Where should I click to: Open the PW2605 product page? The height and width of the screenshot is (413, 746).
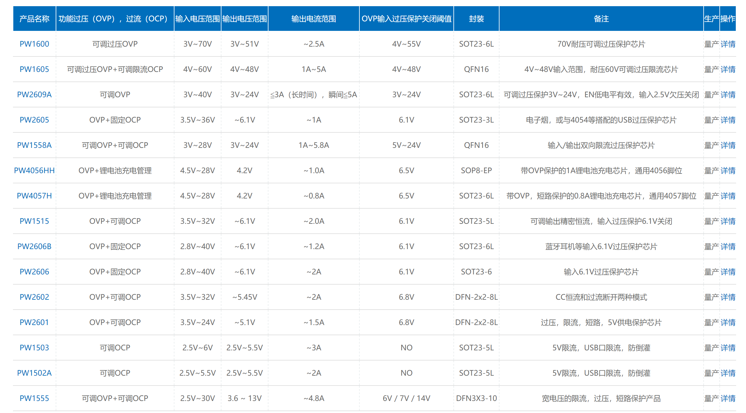click(34, 120)
